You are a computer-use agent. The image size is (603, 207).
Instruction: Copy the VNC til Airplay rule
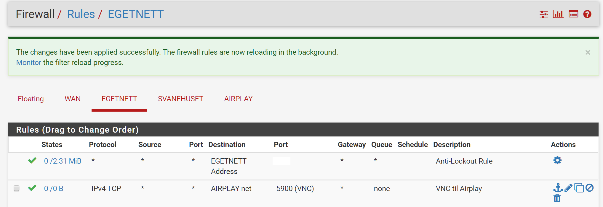click(579, 188)
